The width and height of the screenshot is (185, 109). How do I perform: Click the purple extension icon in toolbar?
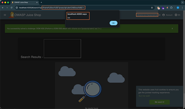click(x=163, y=8)
